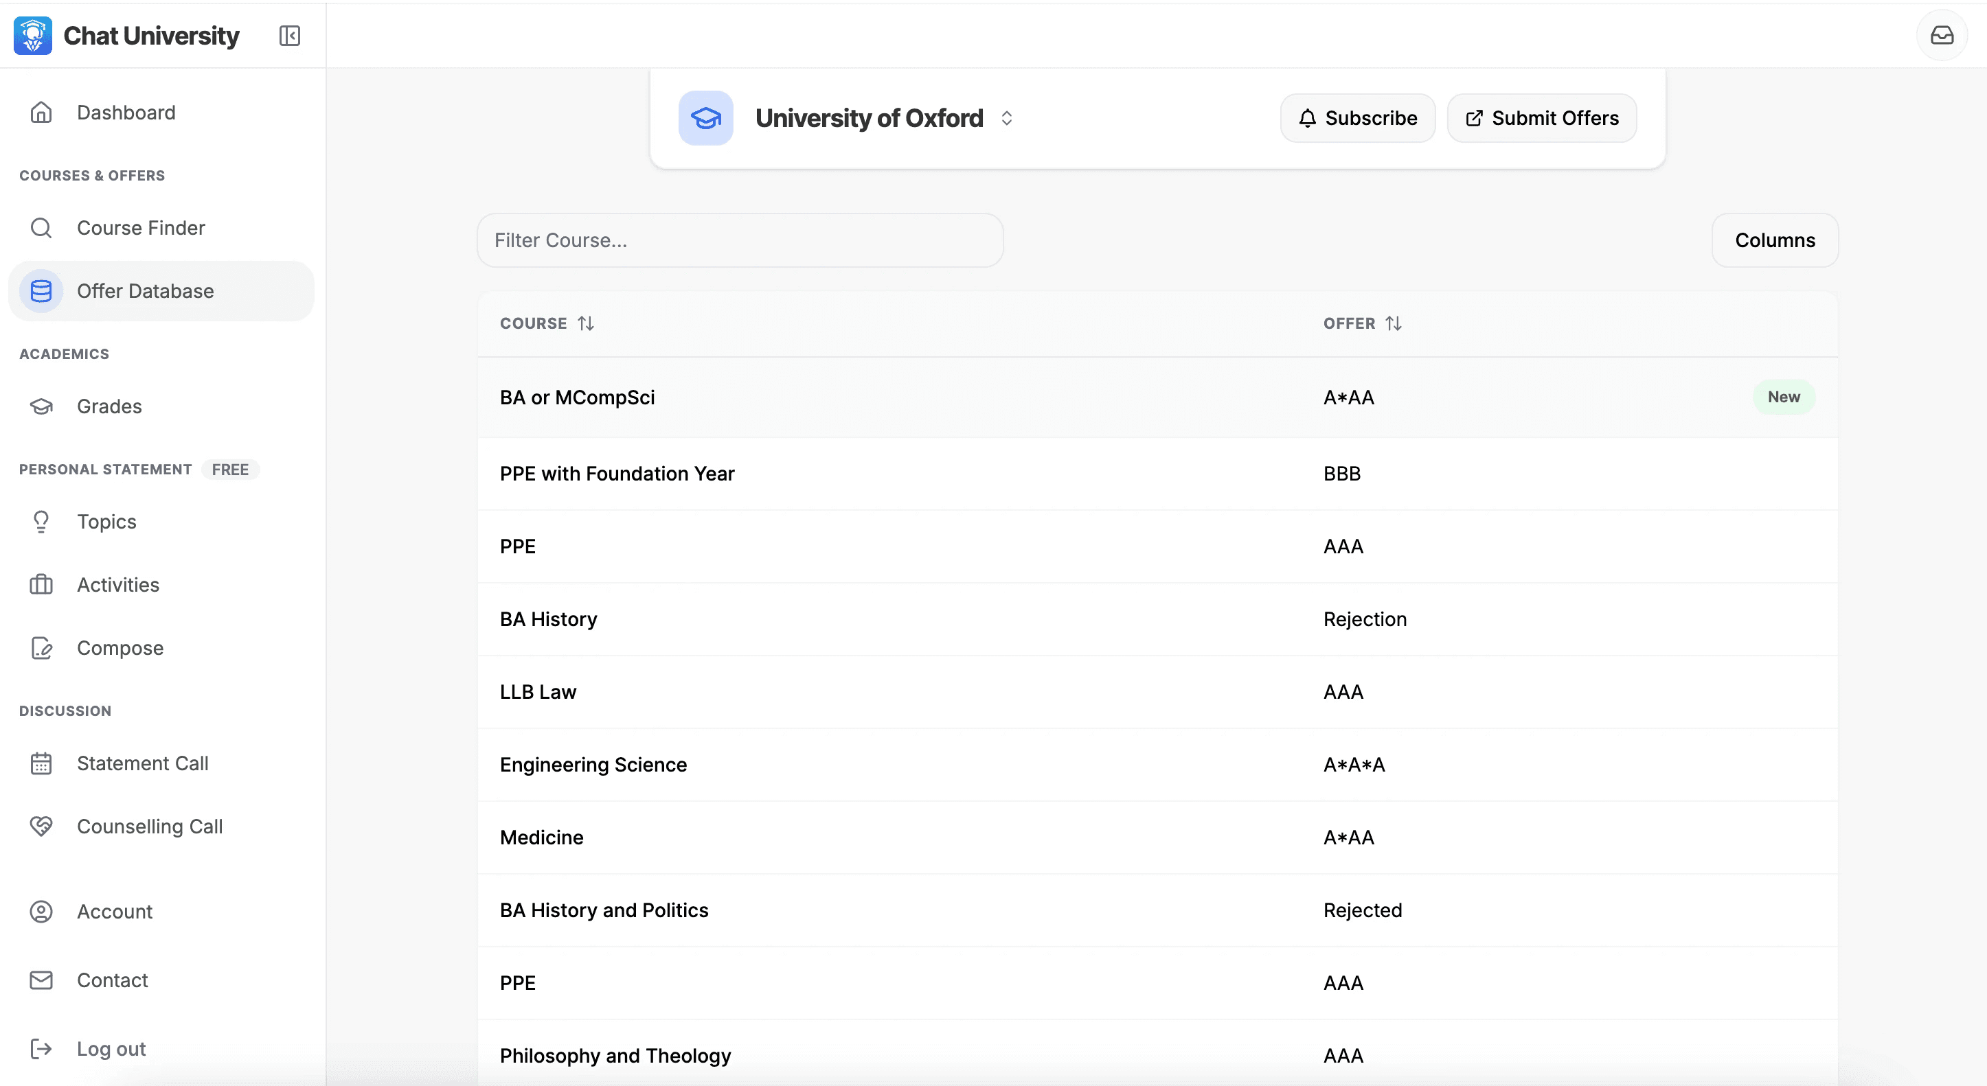This screenshot has height=1086, width=1987.
Task: Open Grades under Academics
Action: (161, 406)
